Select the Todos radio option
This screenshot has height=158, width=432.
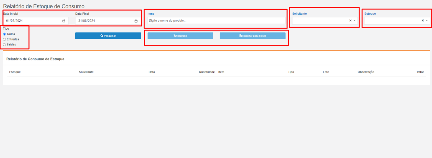(x=4, y=34)
